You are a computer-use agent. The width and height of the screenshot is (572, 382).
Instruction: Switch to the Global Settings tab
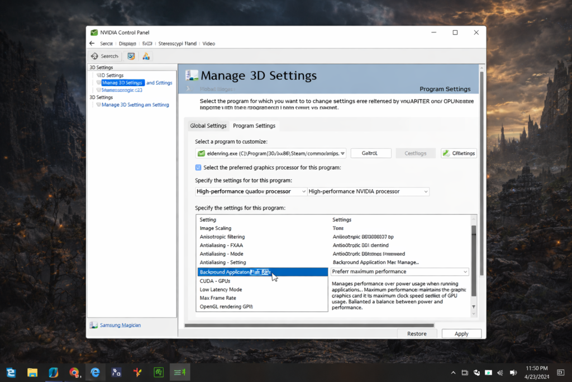(x=208, y=125)
